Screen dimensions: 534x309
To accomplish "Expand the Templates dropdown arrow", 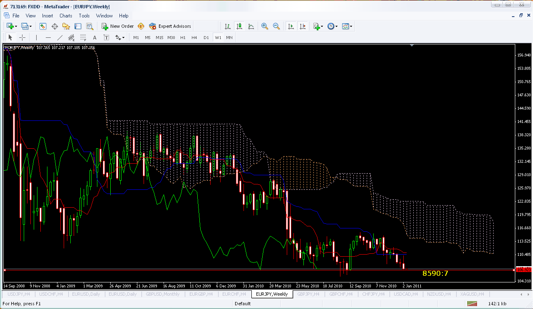I will pyautogui.click(x=351, y=26).
